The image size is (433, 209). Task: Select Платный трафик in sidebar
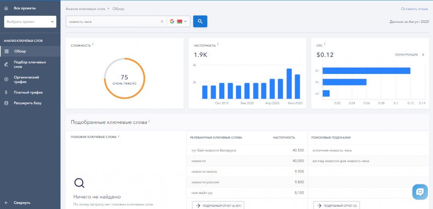(28, 92)
